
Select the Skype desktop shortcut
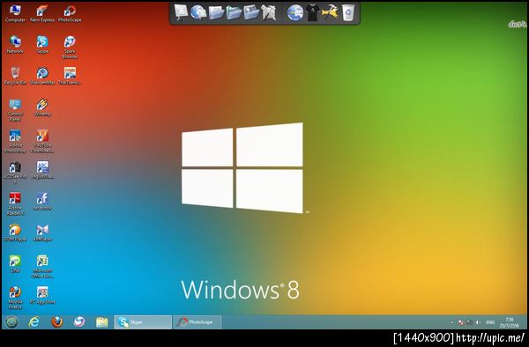click(x=42, y=44)
